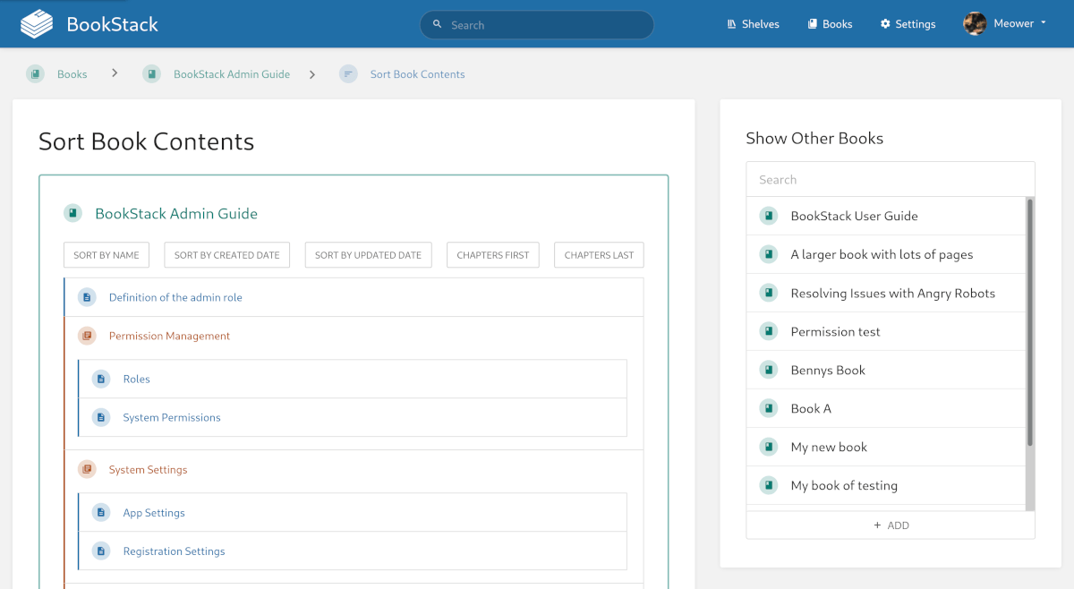Image resolution: width=1074 pixels, height=589 pixels.
Task: Choose My book of testing from the list
Action: point(886,485)
